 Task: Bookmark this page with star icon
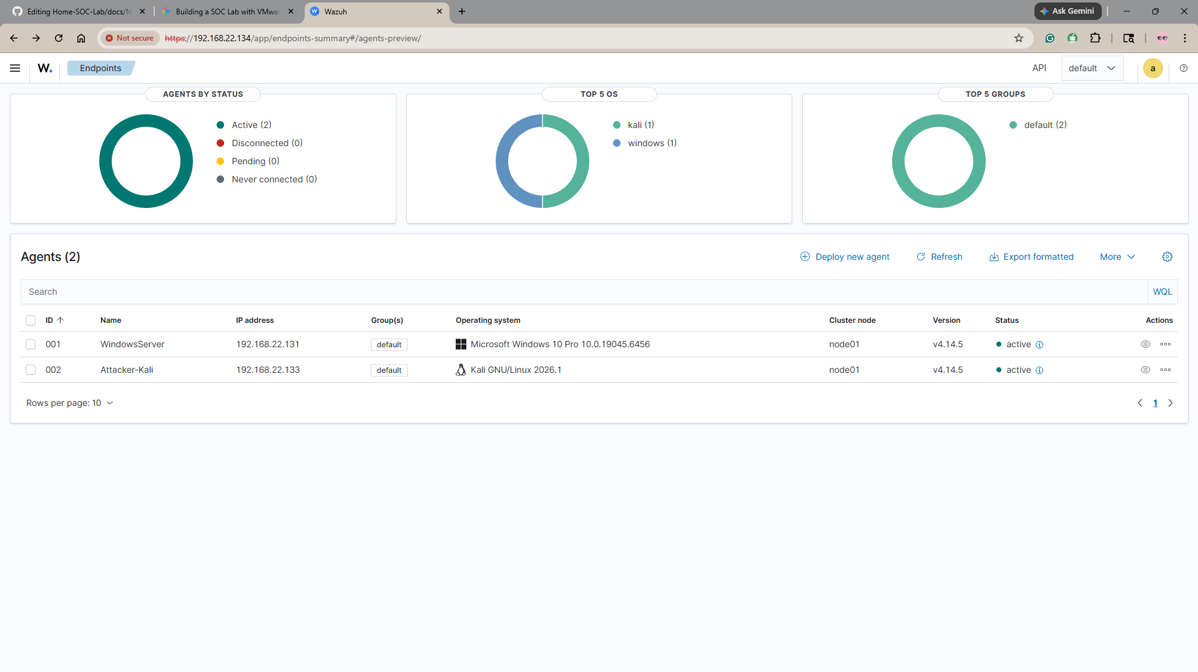click(1018, 38)
